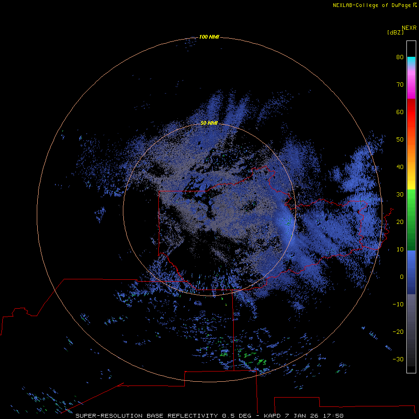
Task: Select the 0 value on the dBZ scale
Action: point(402,277)
